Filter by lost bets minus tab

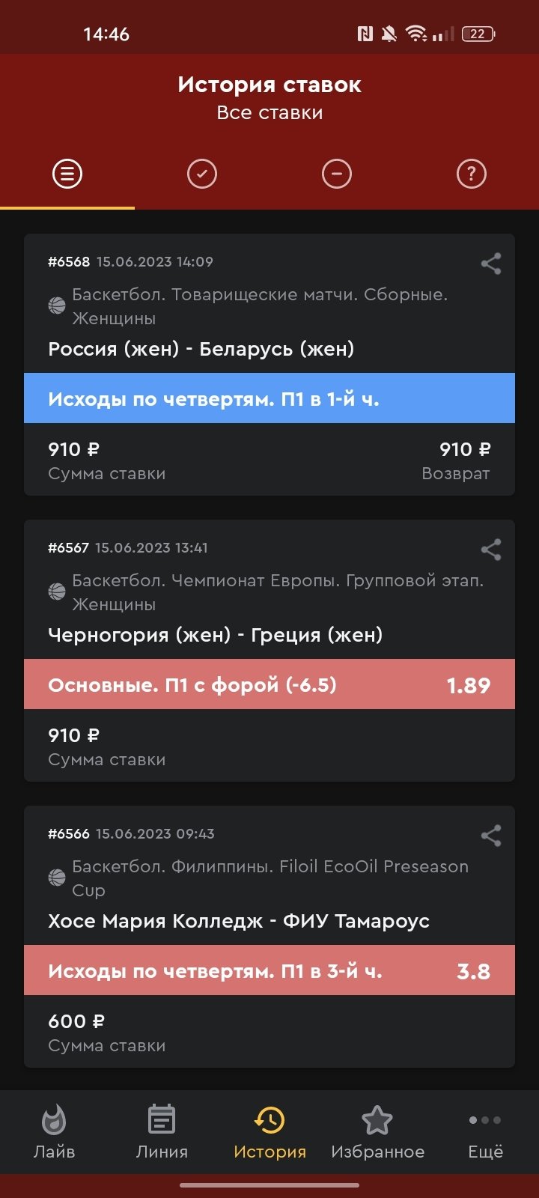pyautogui.click(x=337, y=174)
